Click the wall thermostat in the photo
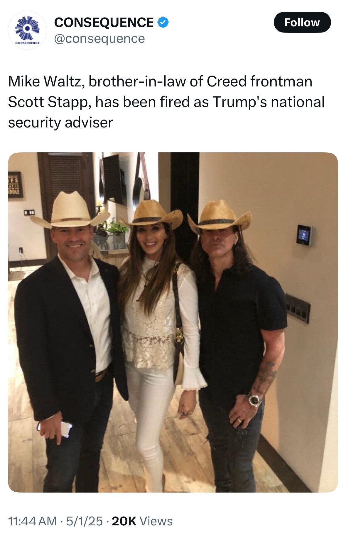 pyautogui.click(x=304, y=235)
